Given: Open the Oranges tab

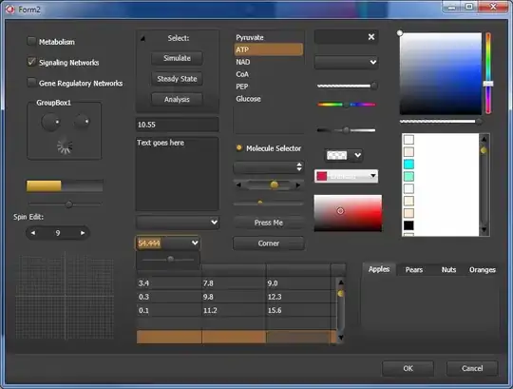Looking at the screenshot, I should pos(483,270).
